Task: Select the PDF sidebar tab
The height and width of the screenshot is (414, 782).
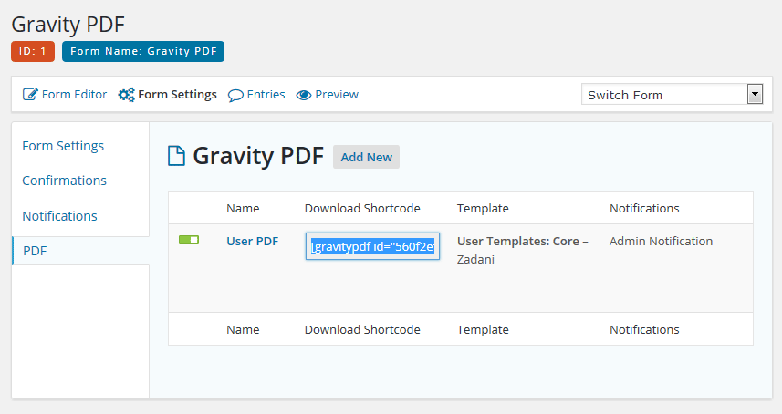Action: tap(80, 251)
